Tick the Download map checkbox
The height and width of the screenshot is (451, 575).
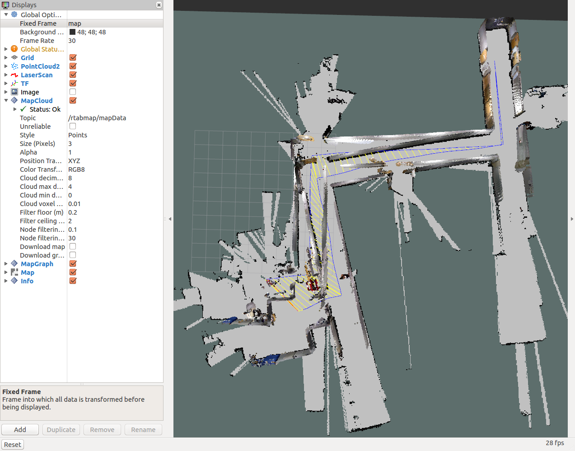coord(73,247)
